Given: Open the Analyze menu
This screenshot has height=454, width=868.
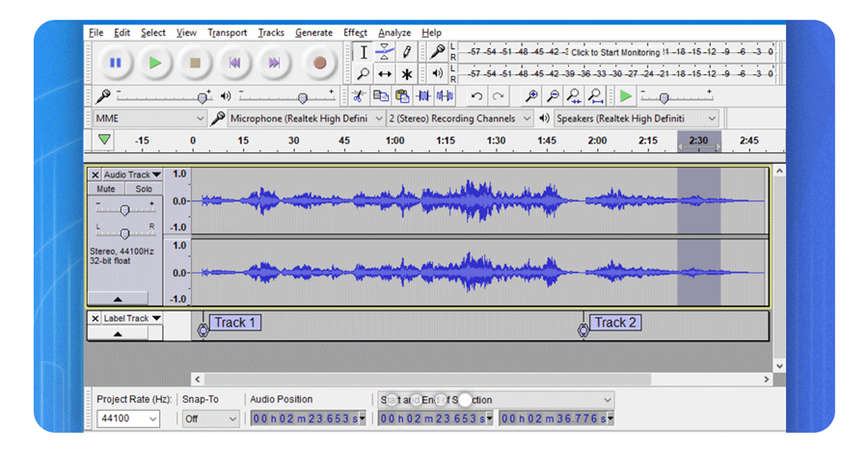Looking at the screenshot, I should (394, 33).
